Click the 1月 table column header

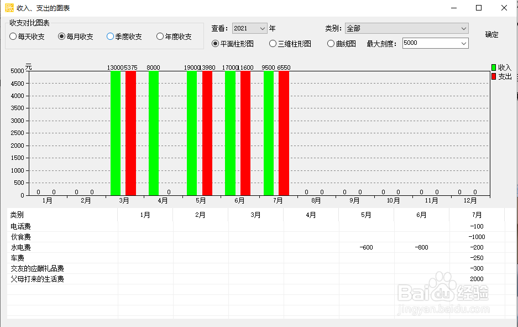pyautogui.click(x=145, y=215)
